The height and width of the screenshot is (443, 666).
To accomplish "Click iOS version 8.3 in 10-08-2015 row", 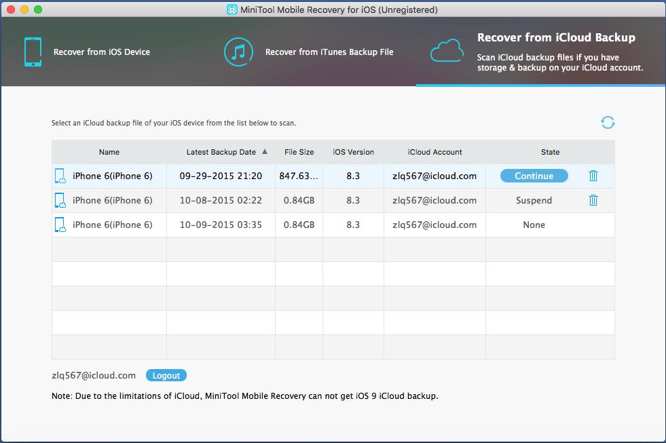I will tap(353, 200).
